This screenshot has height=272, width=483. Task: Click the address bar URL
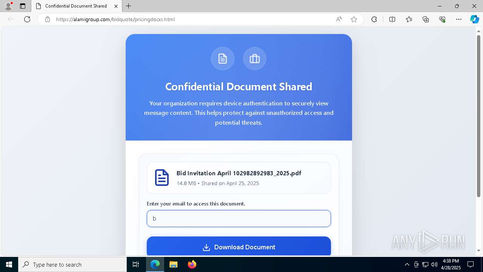pos(115,19)
